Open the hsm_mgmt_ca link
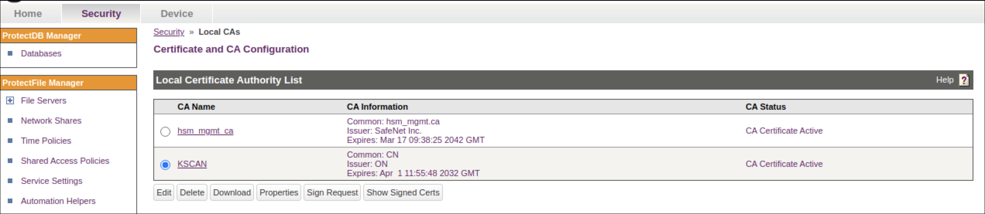985x214 pixels. tap(205, 131)
